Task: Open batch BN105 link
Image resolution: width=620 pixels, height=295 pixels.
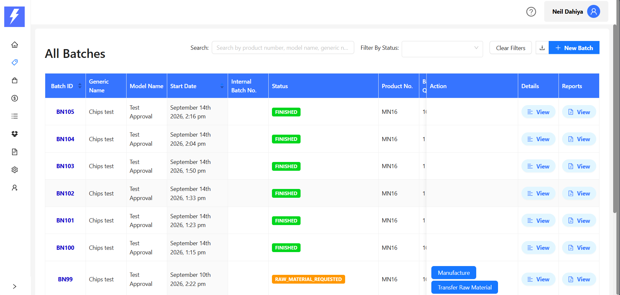Action: (65, 112)
